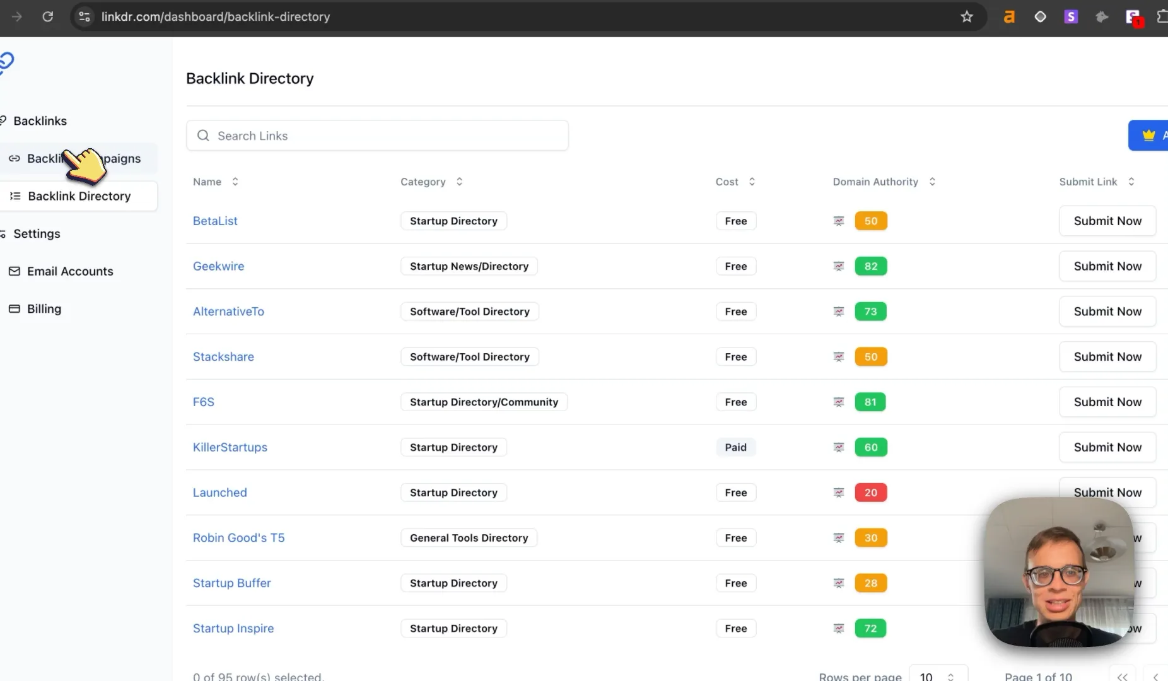The width and height of the screenshot is (1168, 681).
Task: Click the Startup Directory/Community category tag
Action: coord(484,402)
